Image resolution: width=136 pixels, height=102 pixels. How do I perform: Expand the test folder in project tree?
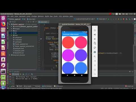click(11, 35)
